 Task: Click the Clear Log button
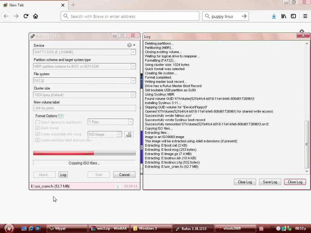click(245, 182)
